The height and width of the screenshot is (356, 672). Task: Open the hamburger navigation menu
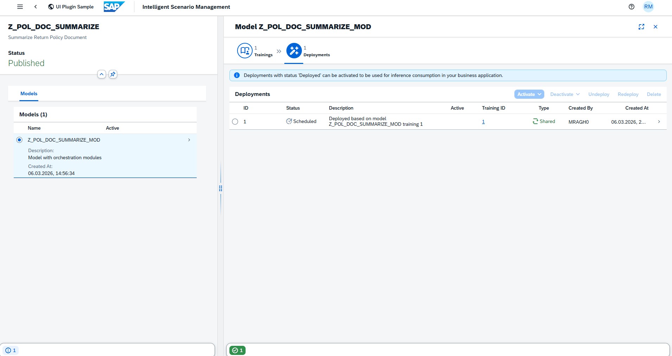click(x=20, y=7)
